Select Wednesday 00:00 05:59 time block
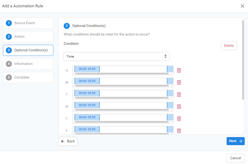 point(87,105)
